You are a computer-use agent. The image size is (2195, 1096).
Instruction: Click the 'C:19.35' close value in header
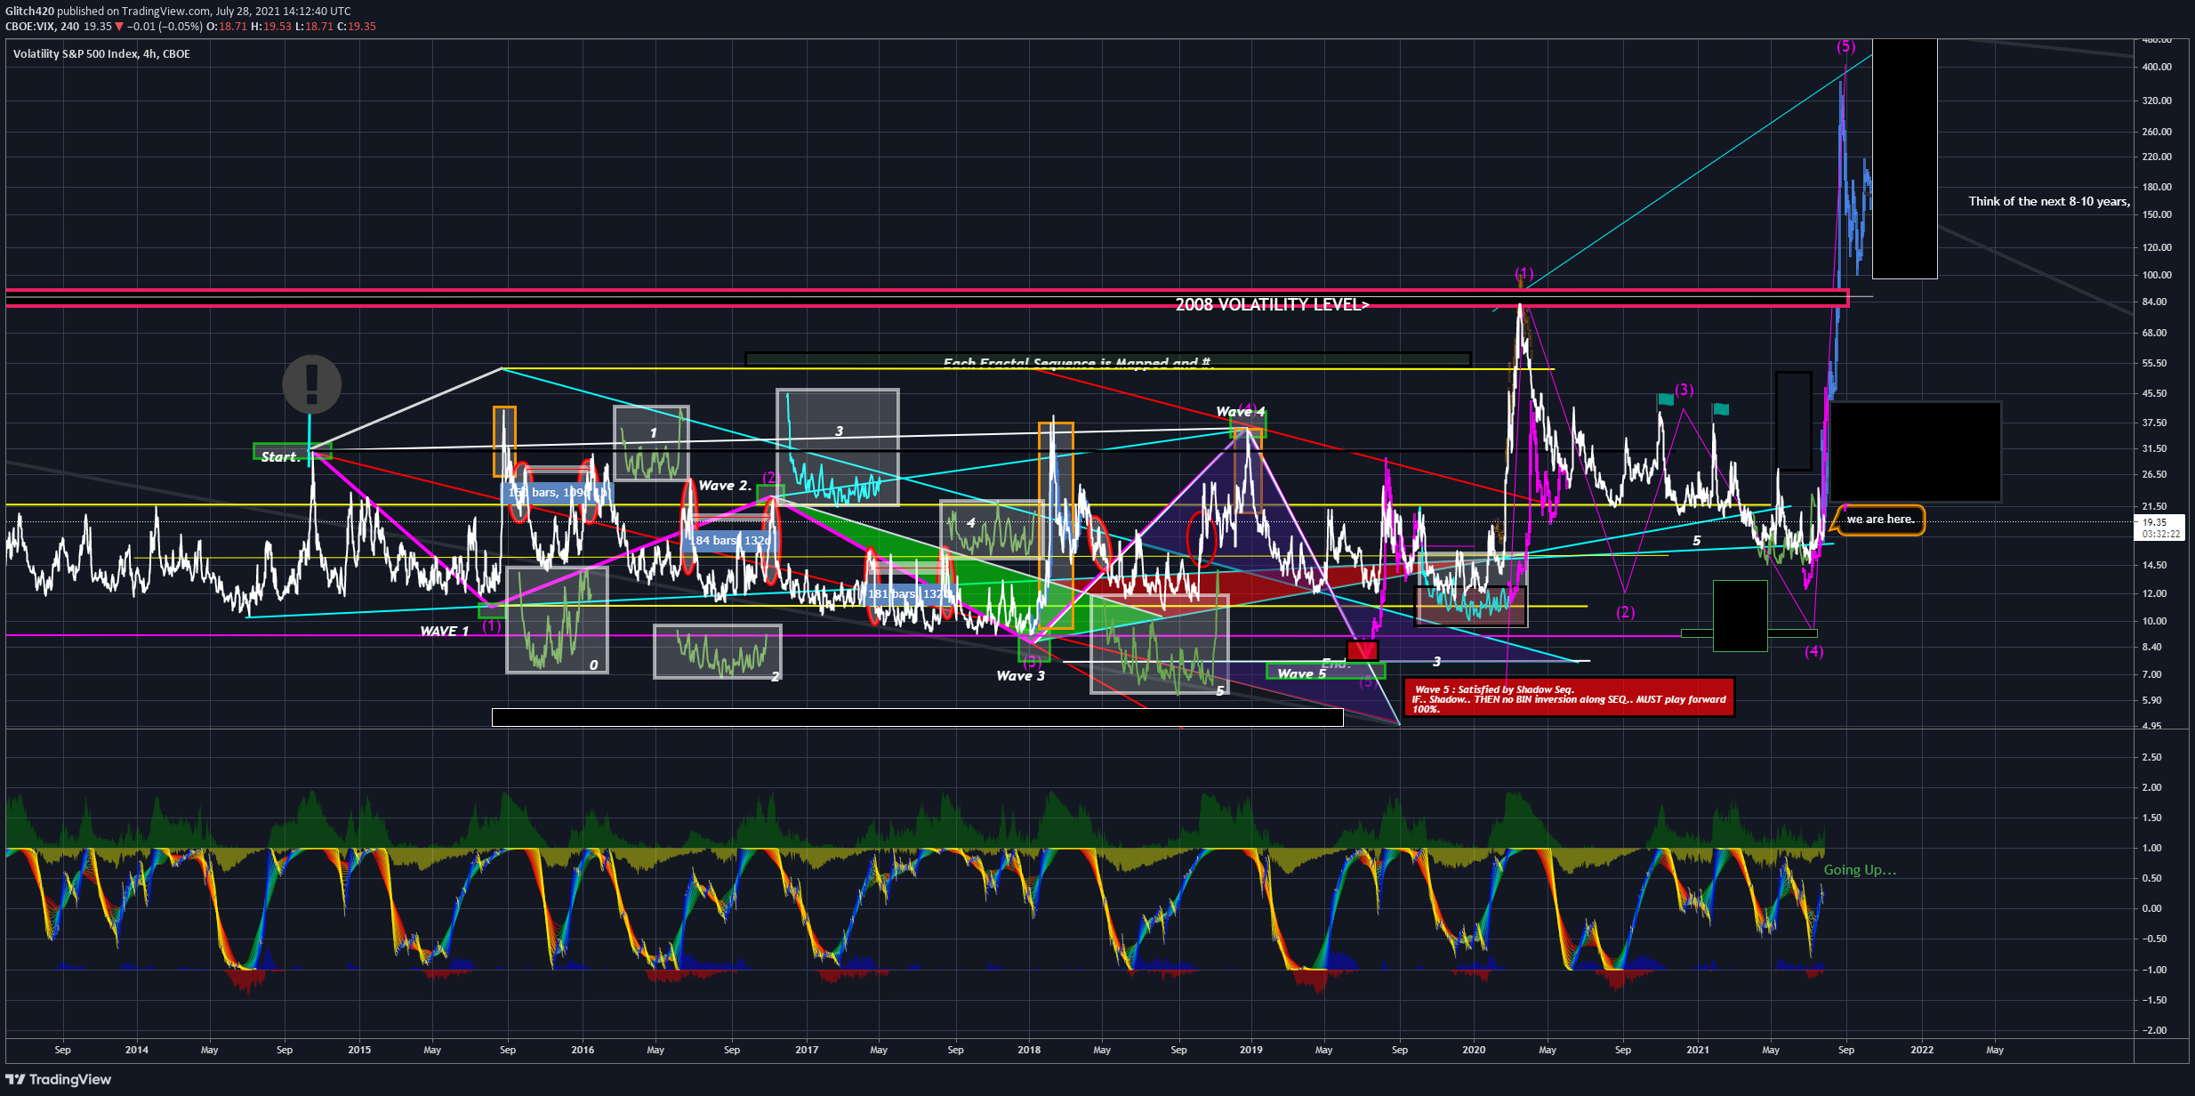357,26
